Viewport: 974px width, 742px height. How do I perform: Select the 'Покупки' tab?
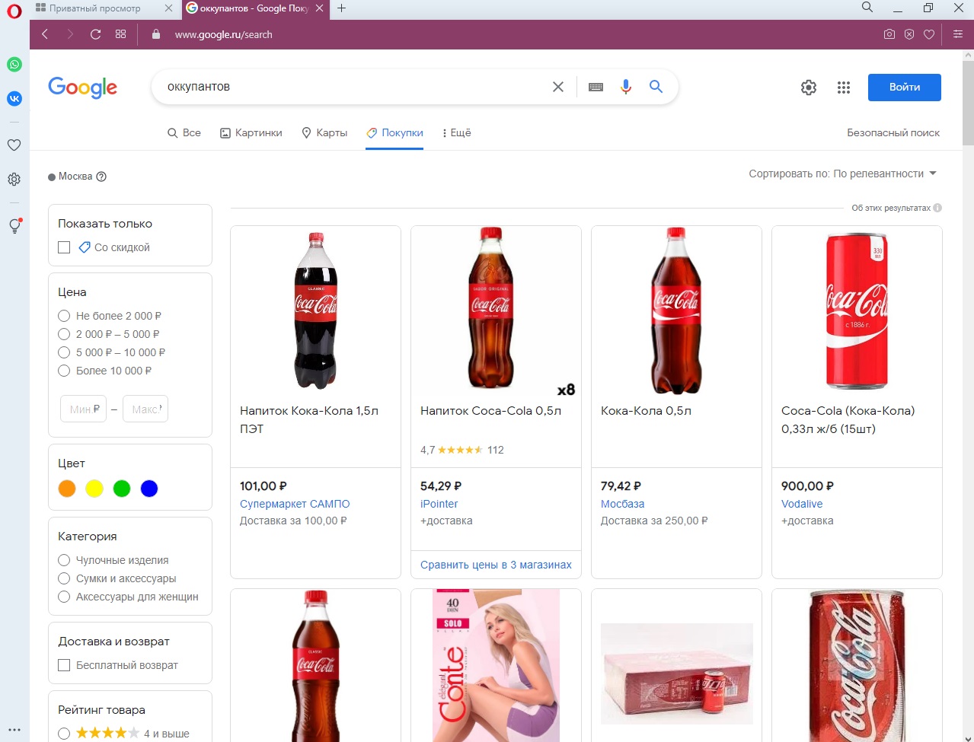[394, 132]
